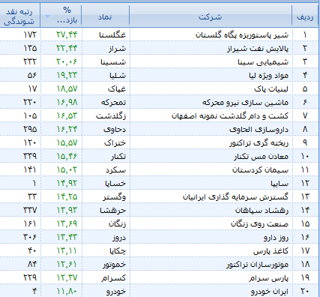
Task: Click return value ۱۱,۸۰
Action: pos(67,291)
